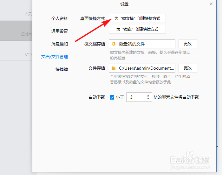Close the 设置 dialog
This screenshot has height=175, width=222.
(211, 4)
